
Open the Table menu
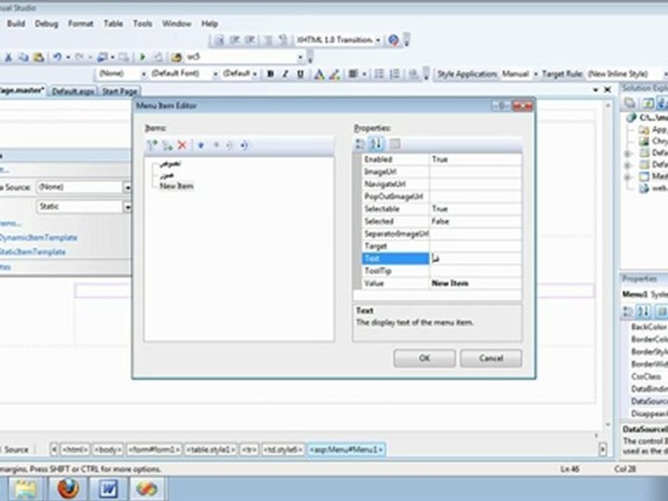point(113,24)
